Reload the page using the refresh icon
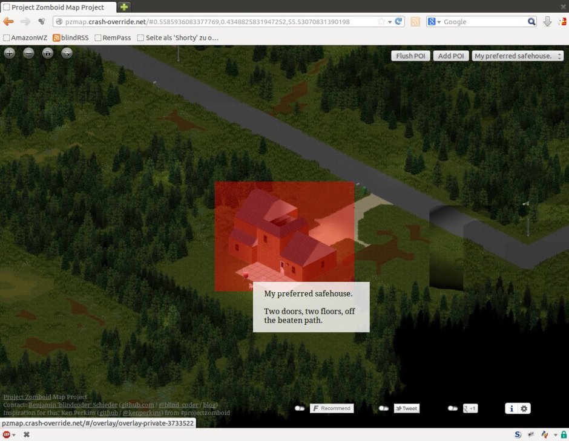569x441 pixels. pos(399,22)
